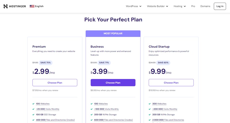Expand the WordPress dropdown menu
The image size is (230, 123).
pos(133,6)
